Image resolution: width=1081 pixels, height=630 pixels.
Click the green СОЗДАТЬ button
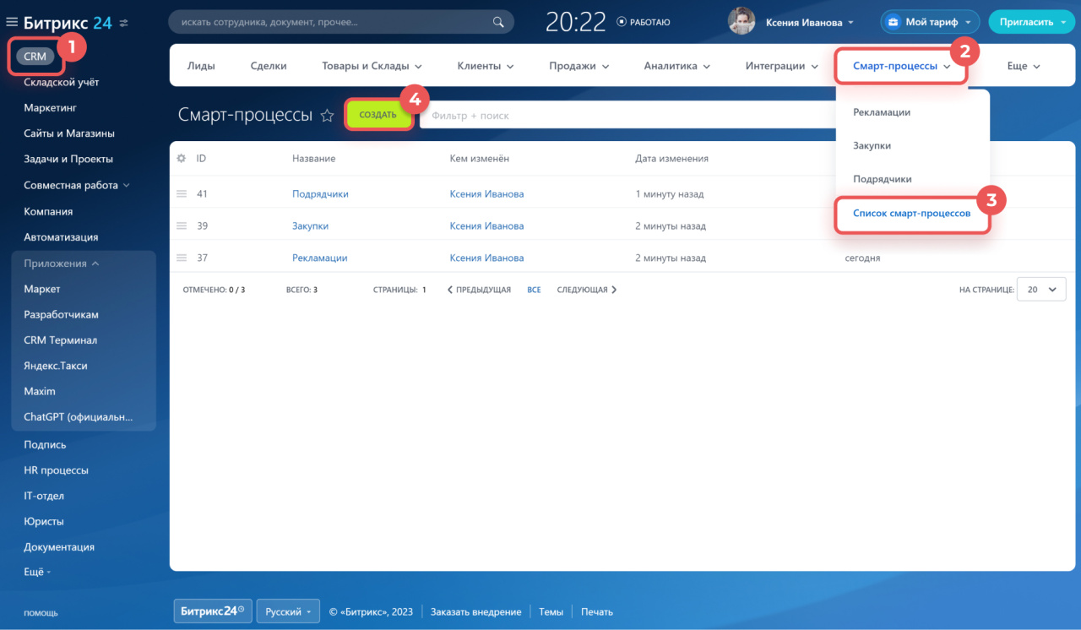coord(378,115)
